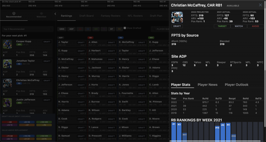266x142 pixels.
Task: Click the +155 RB value badge
Action: [27, 136]
